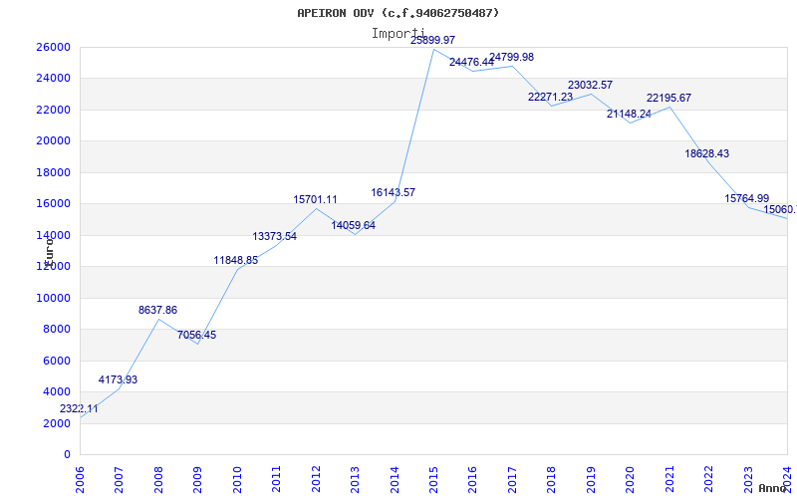
Task: Select the data label 16143.57
Action: (393, 192)
